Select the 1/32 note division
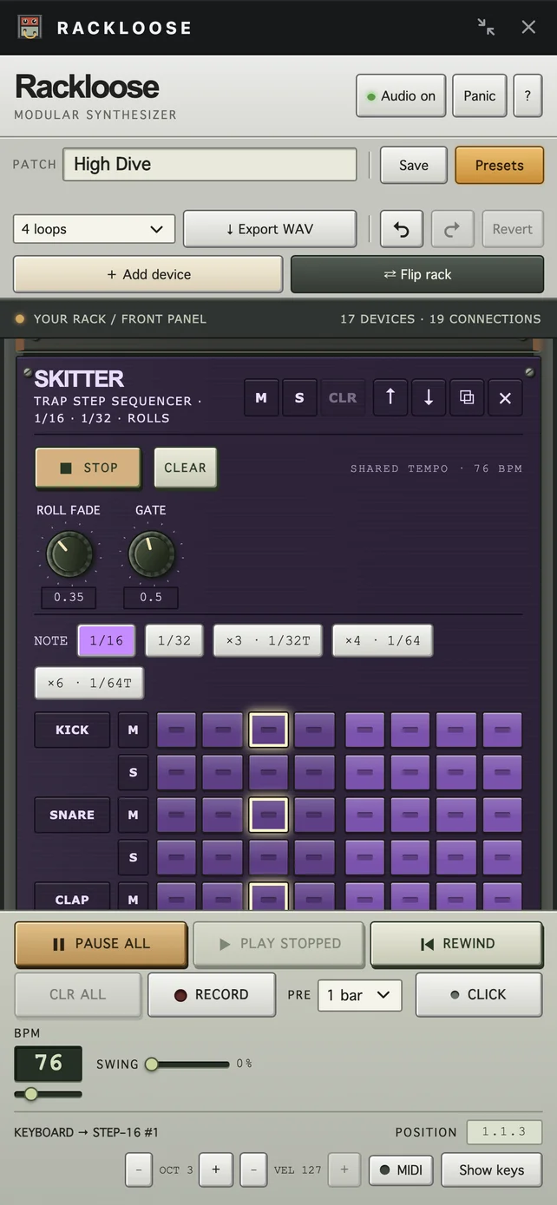Image resolution: width=557 pixels, height=1205 pixels. [x=174, y=640]
